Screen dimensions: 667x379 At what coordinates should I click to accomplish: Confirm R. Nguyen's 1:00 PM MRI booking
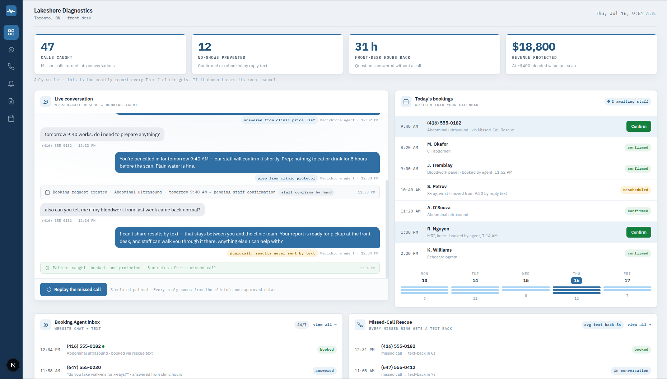click(x=639, y=232)
